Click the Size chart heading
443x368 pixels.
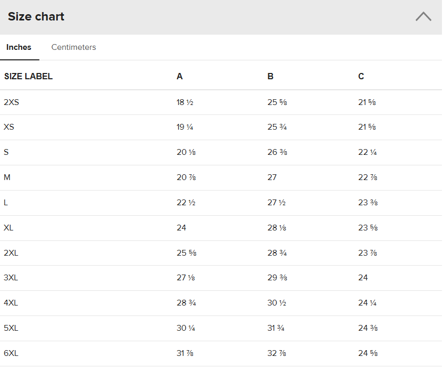[x=36, y=17]
